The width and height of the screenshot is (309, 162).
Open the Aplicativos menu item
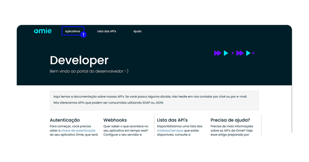coord(72,31)
